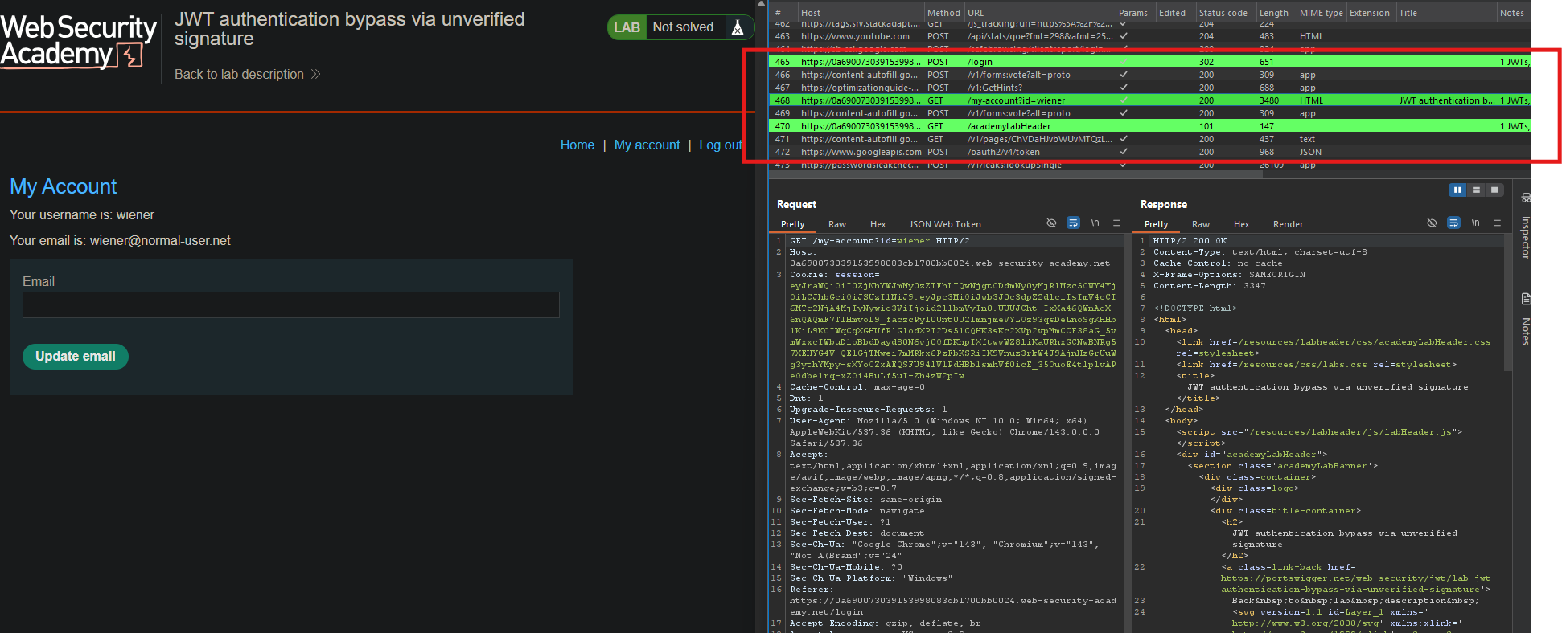Select Pretty tab in Response panel
The height and width of the screenshot is (633, 1562).
[1156, 224]
